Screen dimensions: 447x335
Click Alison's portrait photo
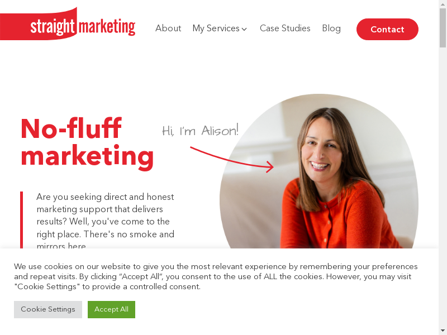coord(319,171)
